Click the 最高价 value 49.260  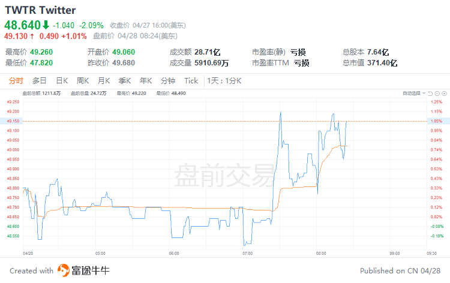click(41, 52)
